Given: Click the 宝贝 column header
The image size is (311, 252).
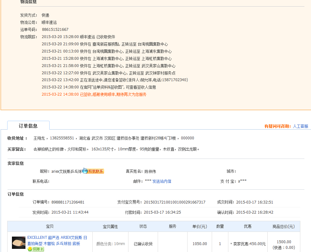Looking at the screenshot, I should 50,227.
